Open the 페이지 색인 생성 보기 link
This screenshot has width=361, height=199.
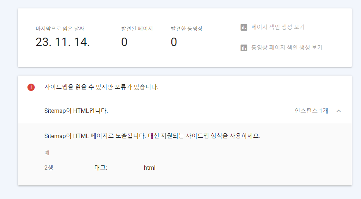point(278,27)
